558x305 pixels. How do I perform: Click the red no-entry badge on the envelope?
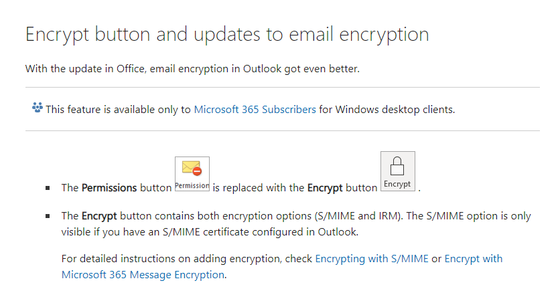pos(197,171)
